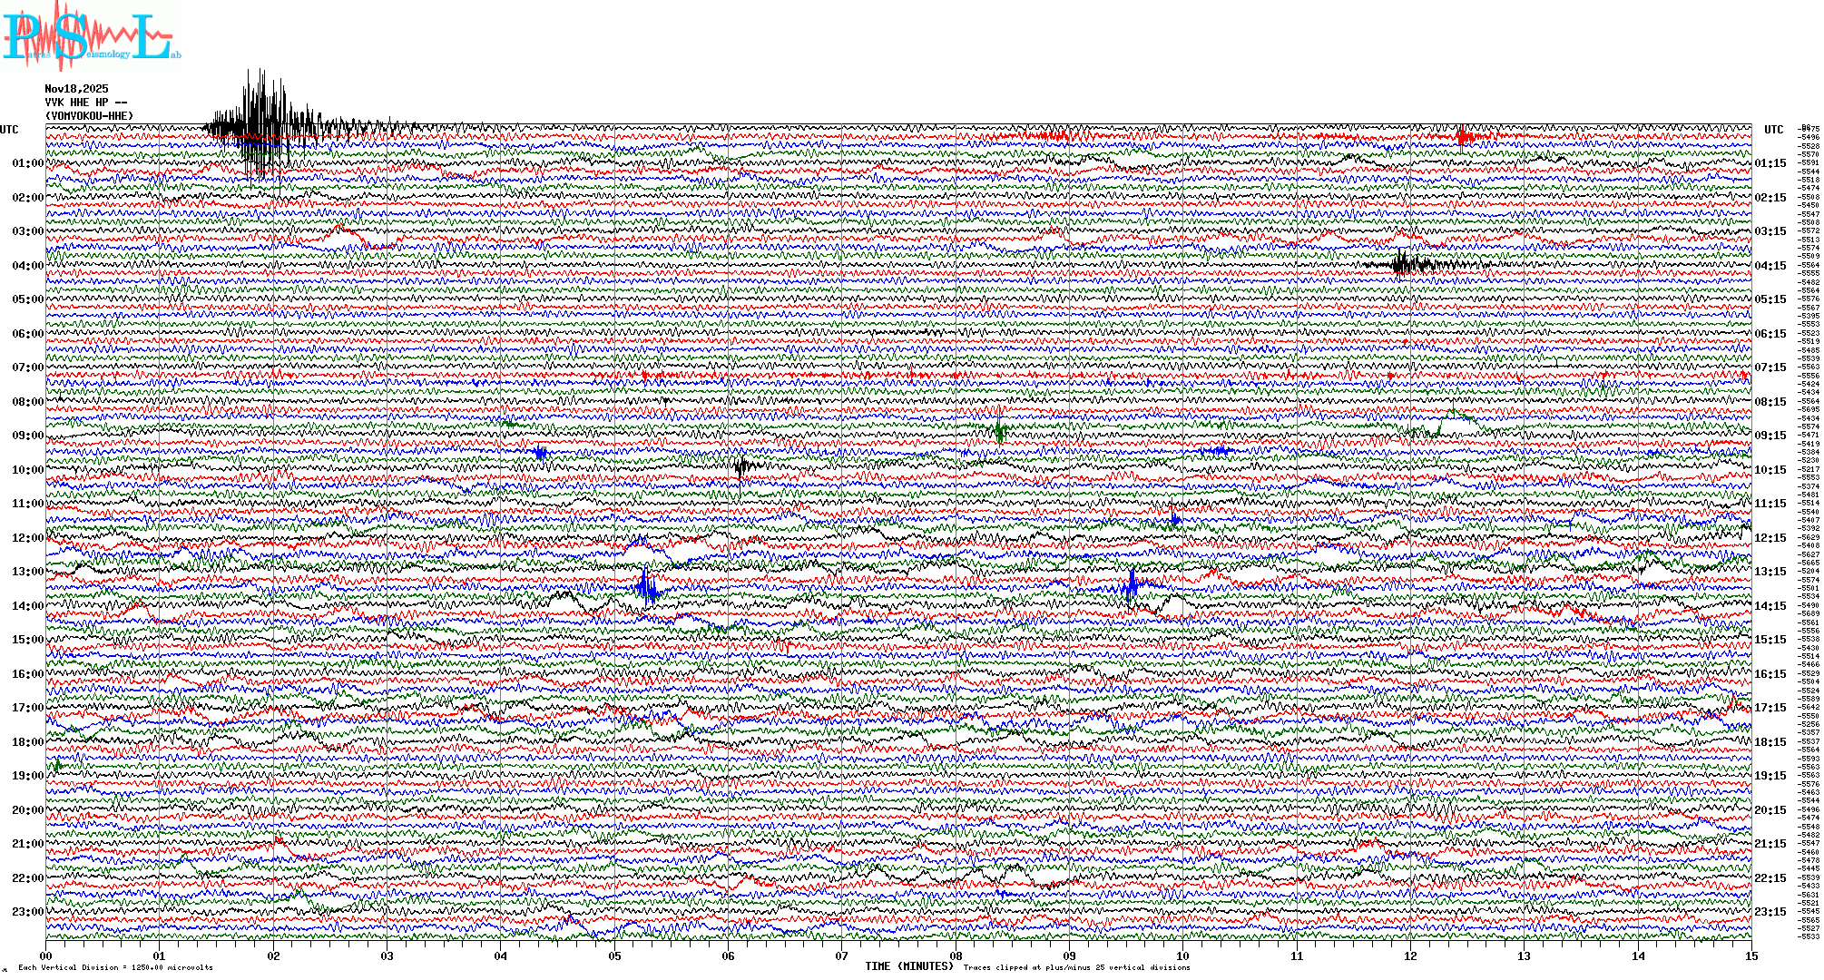Select the 12:00 hour label on left

(27, 538)
